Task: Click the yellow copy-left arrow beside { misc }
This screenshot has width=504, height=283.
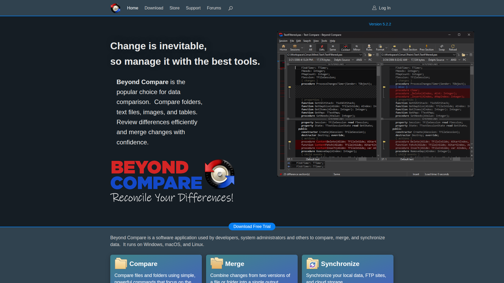Action: click(384, 87)
